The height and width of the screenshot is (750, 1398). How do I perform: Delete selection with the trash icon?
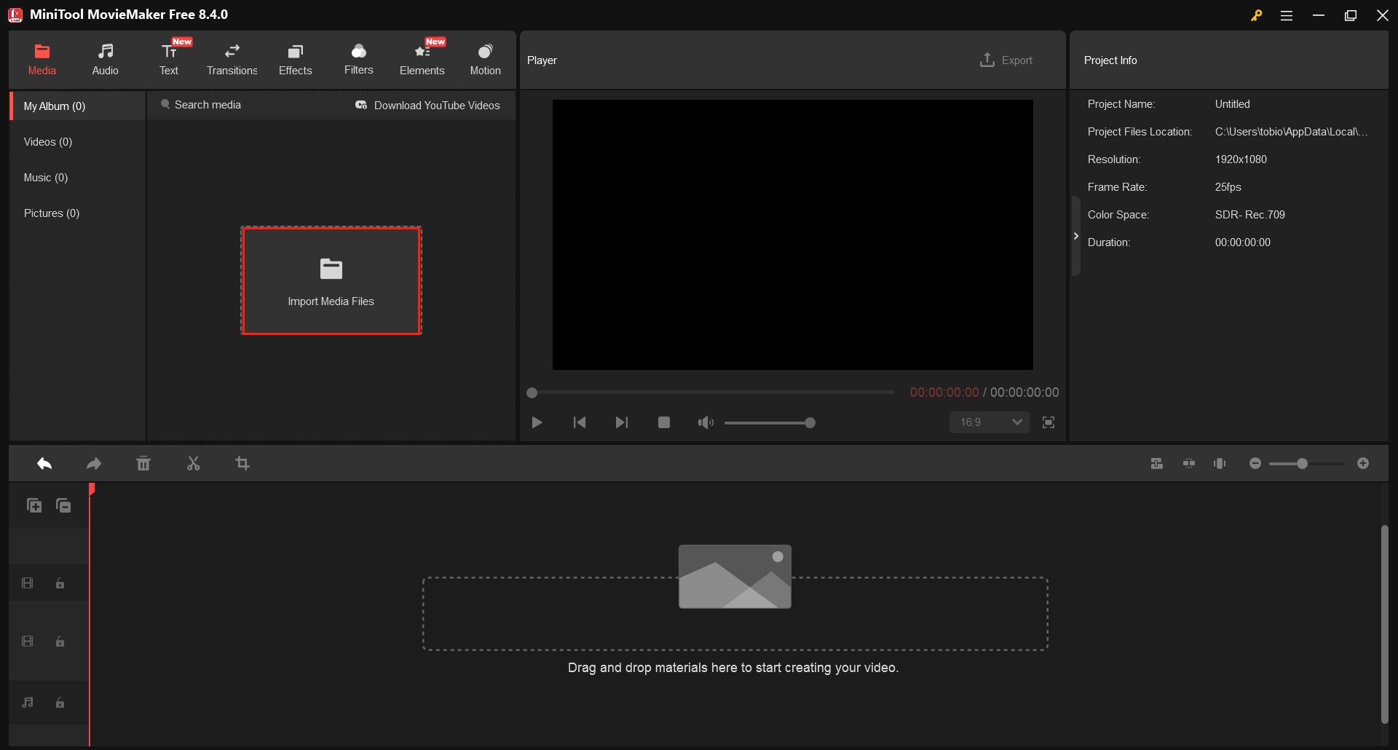click(x=143, y=463)
